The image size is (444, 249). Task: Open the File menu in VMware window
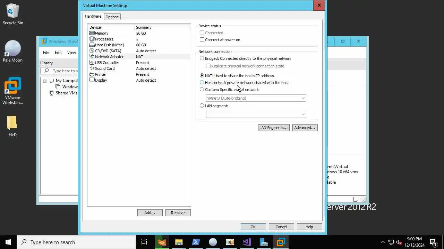tap(46, 53)
